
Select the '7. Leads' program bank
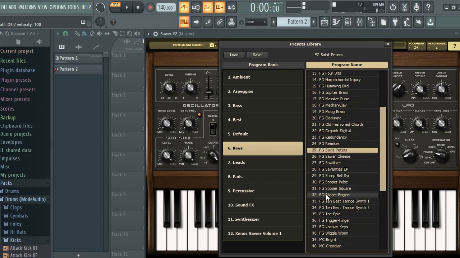(263, 162)
